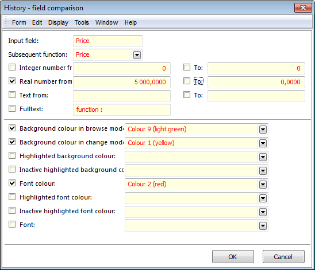This screenshot has height=270, width=315.
Task: Enable Highlighted background colour checkbox
Action: (x=12, y=155)
